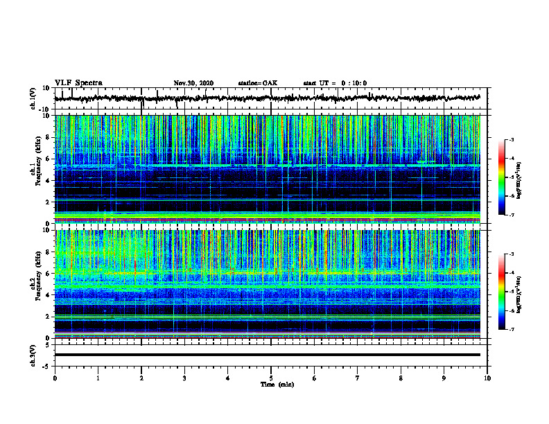Click the "3" tick on the time axis
The width and height of the screenshot is (549, 424).
coord(184,378)
